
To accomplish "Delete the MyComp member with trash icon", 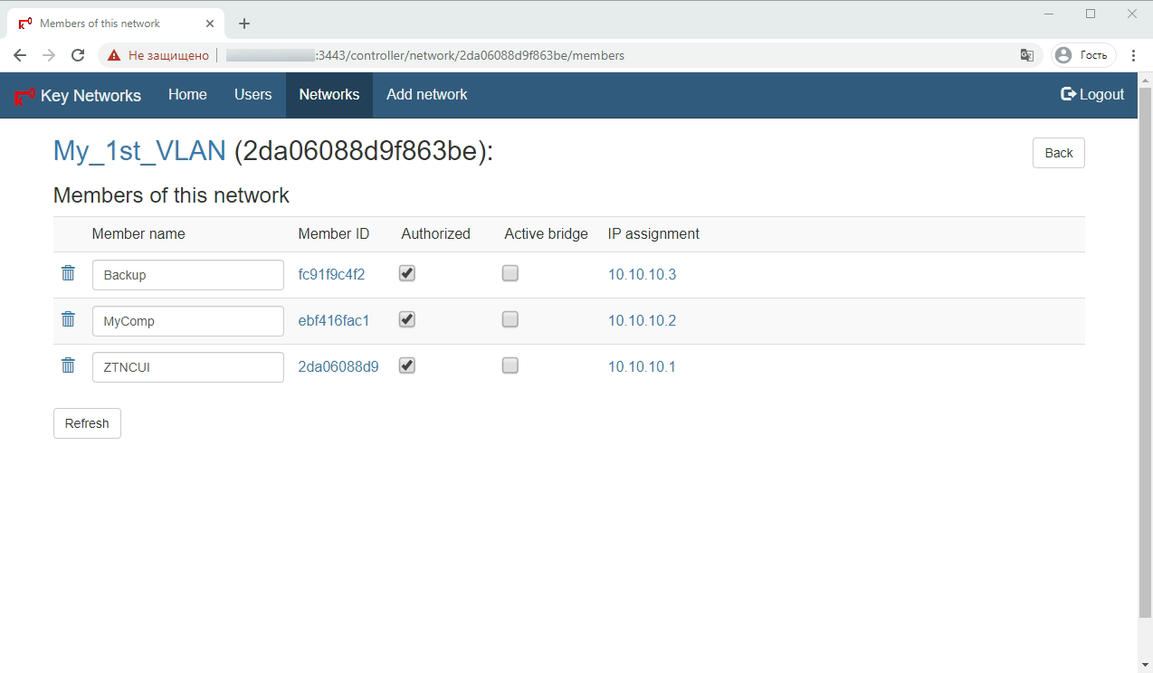I will tap(68, 319).
